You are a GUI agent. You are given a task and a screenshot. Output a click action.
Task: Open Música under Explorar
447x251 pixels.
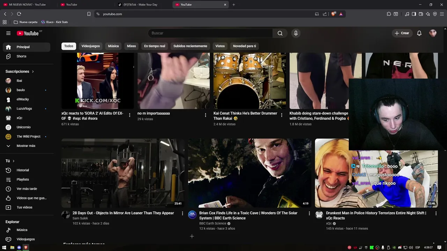click(27, 230)
